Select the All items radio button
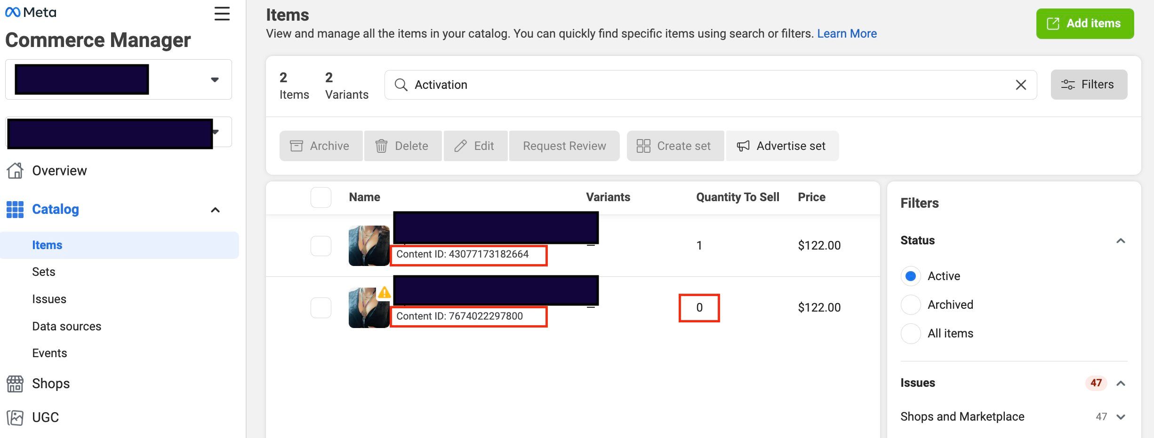The width and height of the screenshot is (1154, 438). (911, 334)
